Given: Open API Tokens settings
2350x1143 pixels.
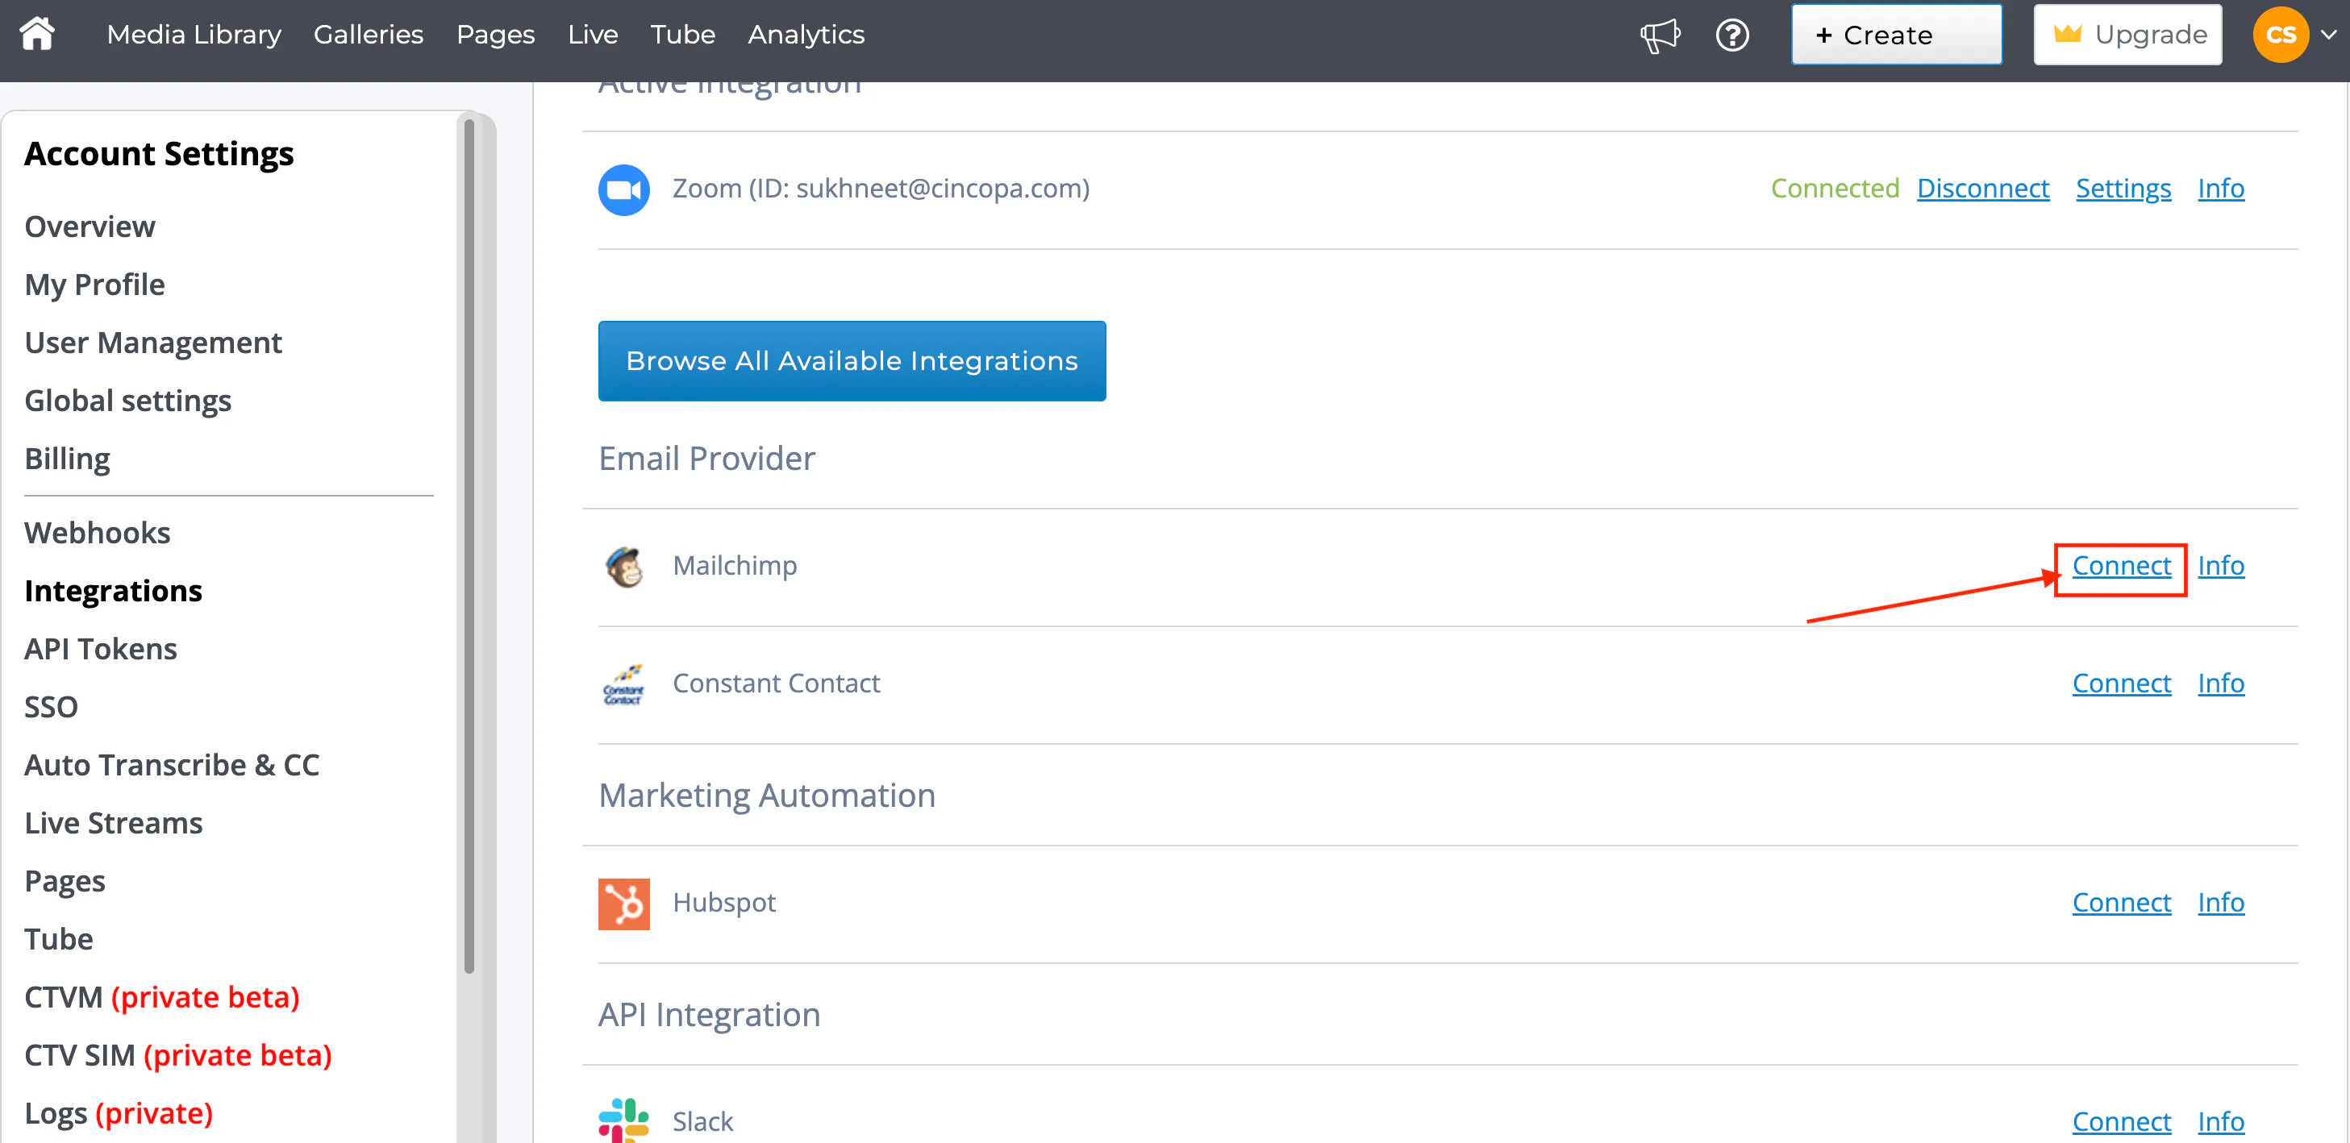Looking at the screenshot, I should [100, 649].
